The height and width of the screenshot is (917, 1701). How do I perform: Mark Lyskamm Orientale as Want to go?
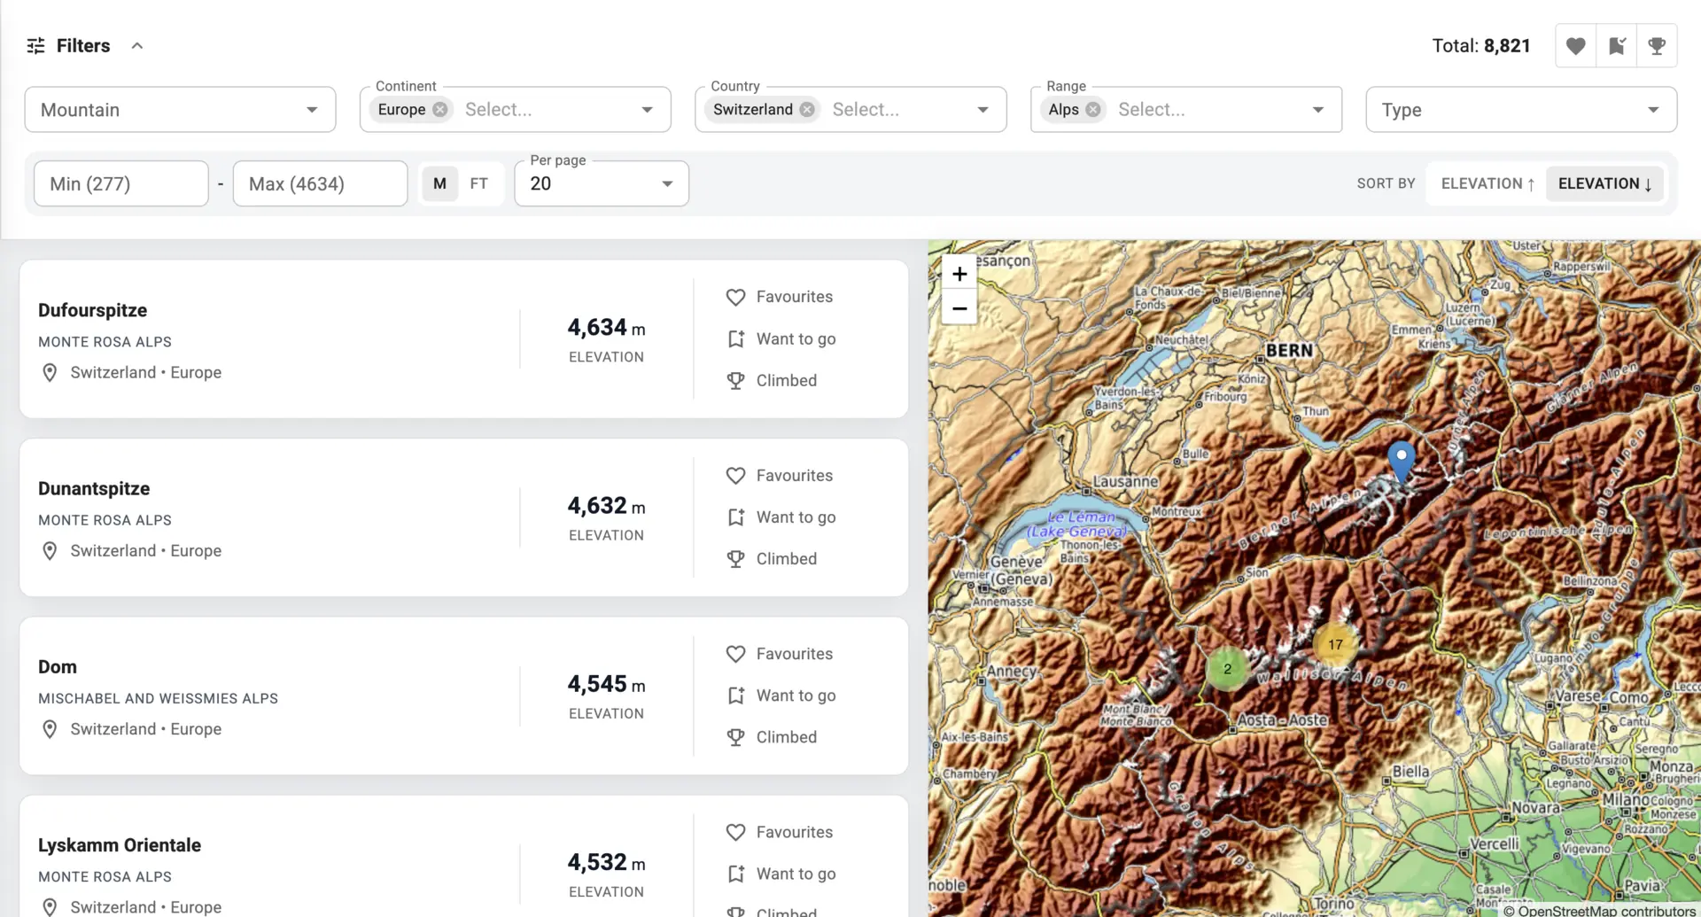781,874
